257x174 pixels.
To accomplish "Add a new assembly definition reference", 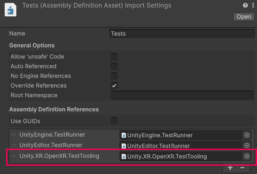I will [230, 168].
